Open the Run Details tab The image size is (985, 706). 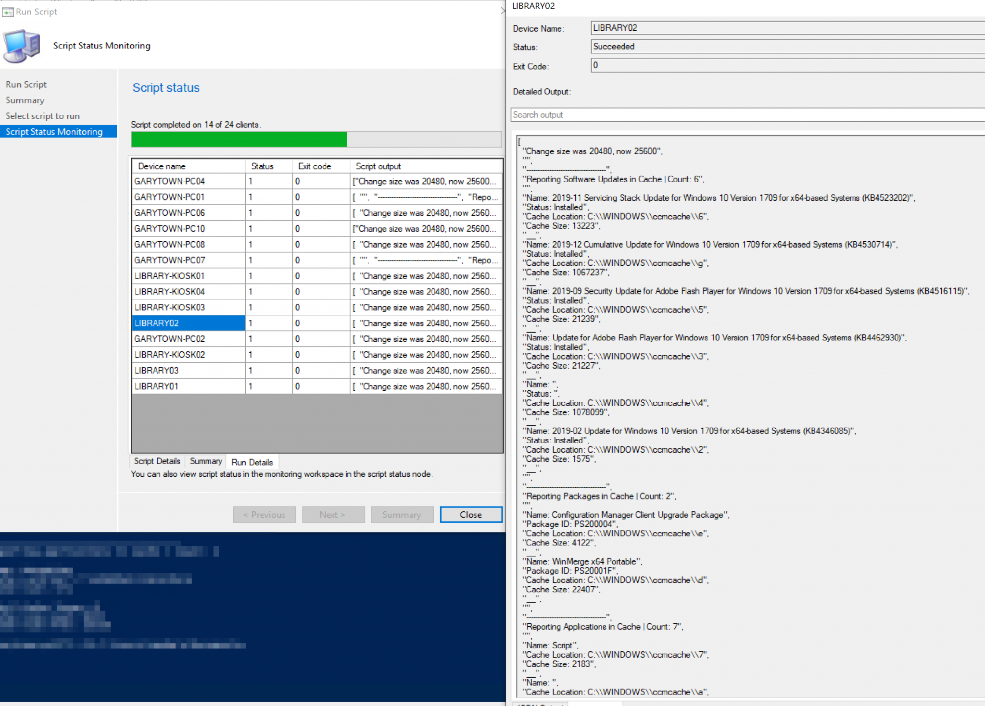252,462
